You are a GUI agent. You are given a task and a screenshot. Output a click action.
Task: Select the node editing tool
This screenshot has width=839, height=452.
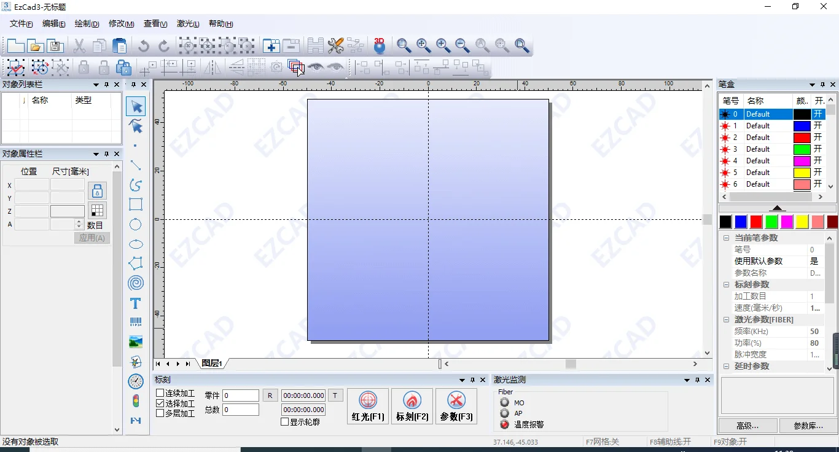click(136, 127)
